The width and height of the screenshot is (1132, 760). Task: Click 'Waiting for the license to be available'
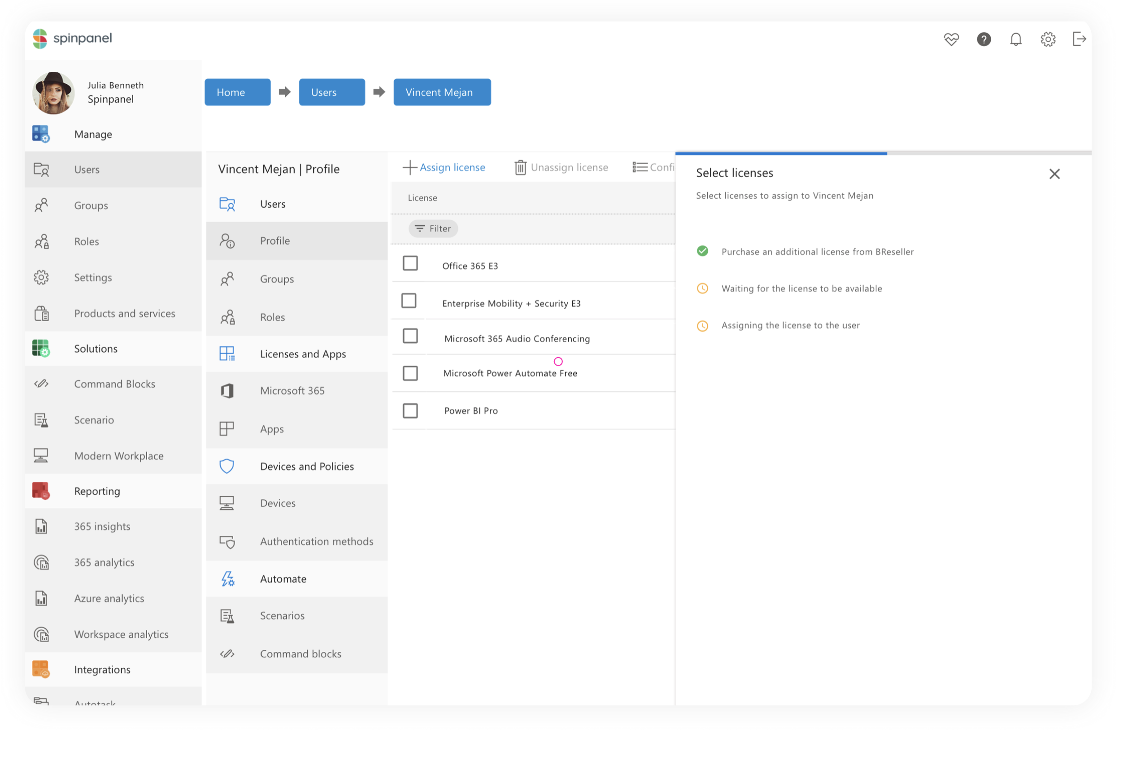801,288
